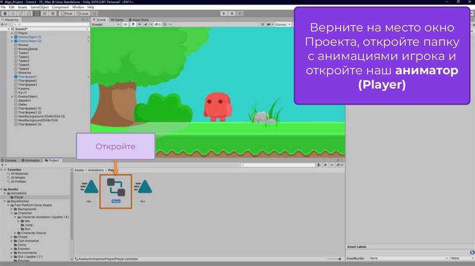Open the scene camera settings icon
475x266 pixels.
tap(269, 24)
